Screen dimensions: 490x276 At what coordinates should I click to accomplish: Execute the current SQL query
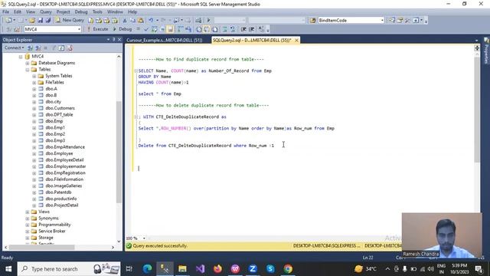tap(97, 29)
